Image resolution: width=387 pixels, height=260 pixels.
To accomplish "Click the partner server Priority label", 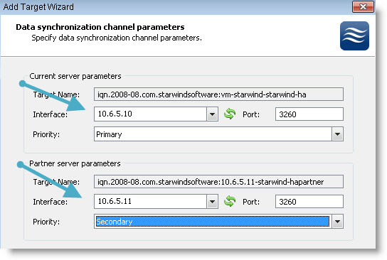I will pyautogui.click(x=46, y=222).
